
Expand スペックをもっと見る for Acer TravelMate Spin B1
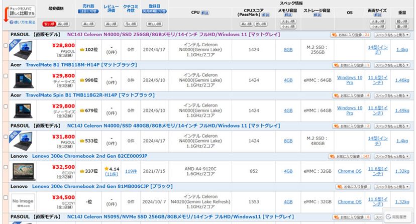392,96
